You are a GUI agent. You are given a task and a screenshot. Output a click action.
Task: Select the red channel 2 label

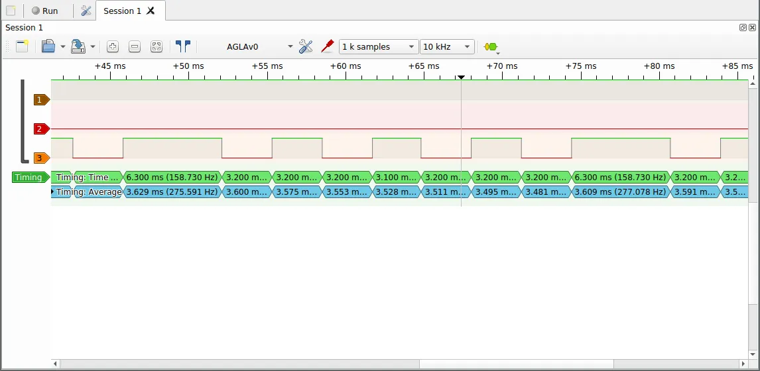[42, 129]
